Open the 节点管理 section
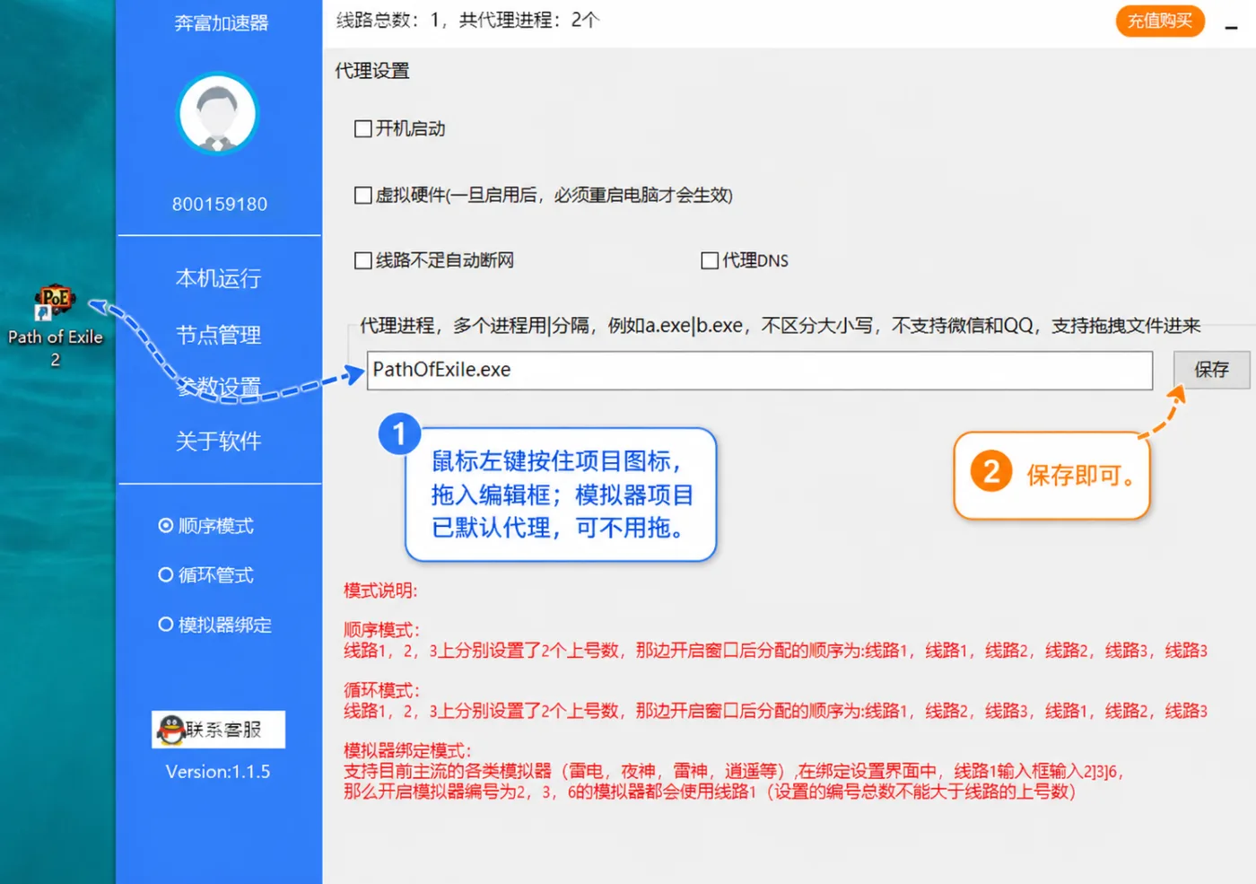Image resolution: width=1256 pixels, height=884 pixels. click(218, 335)
